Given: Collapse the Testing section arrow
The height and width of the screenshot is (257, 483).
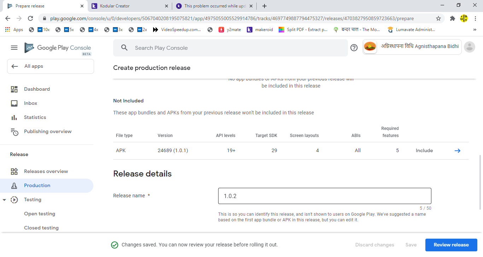Looking at the screenshot, I should coord(5,200).
